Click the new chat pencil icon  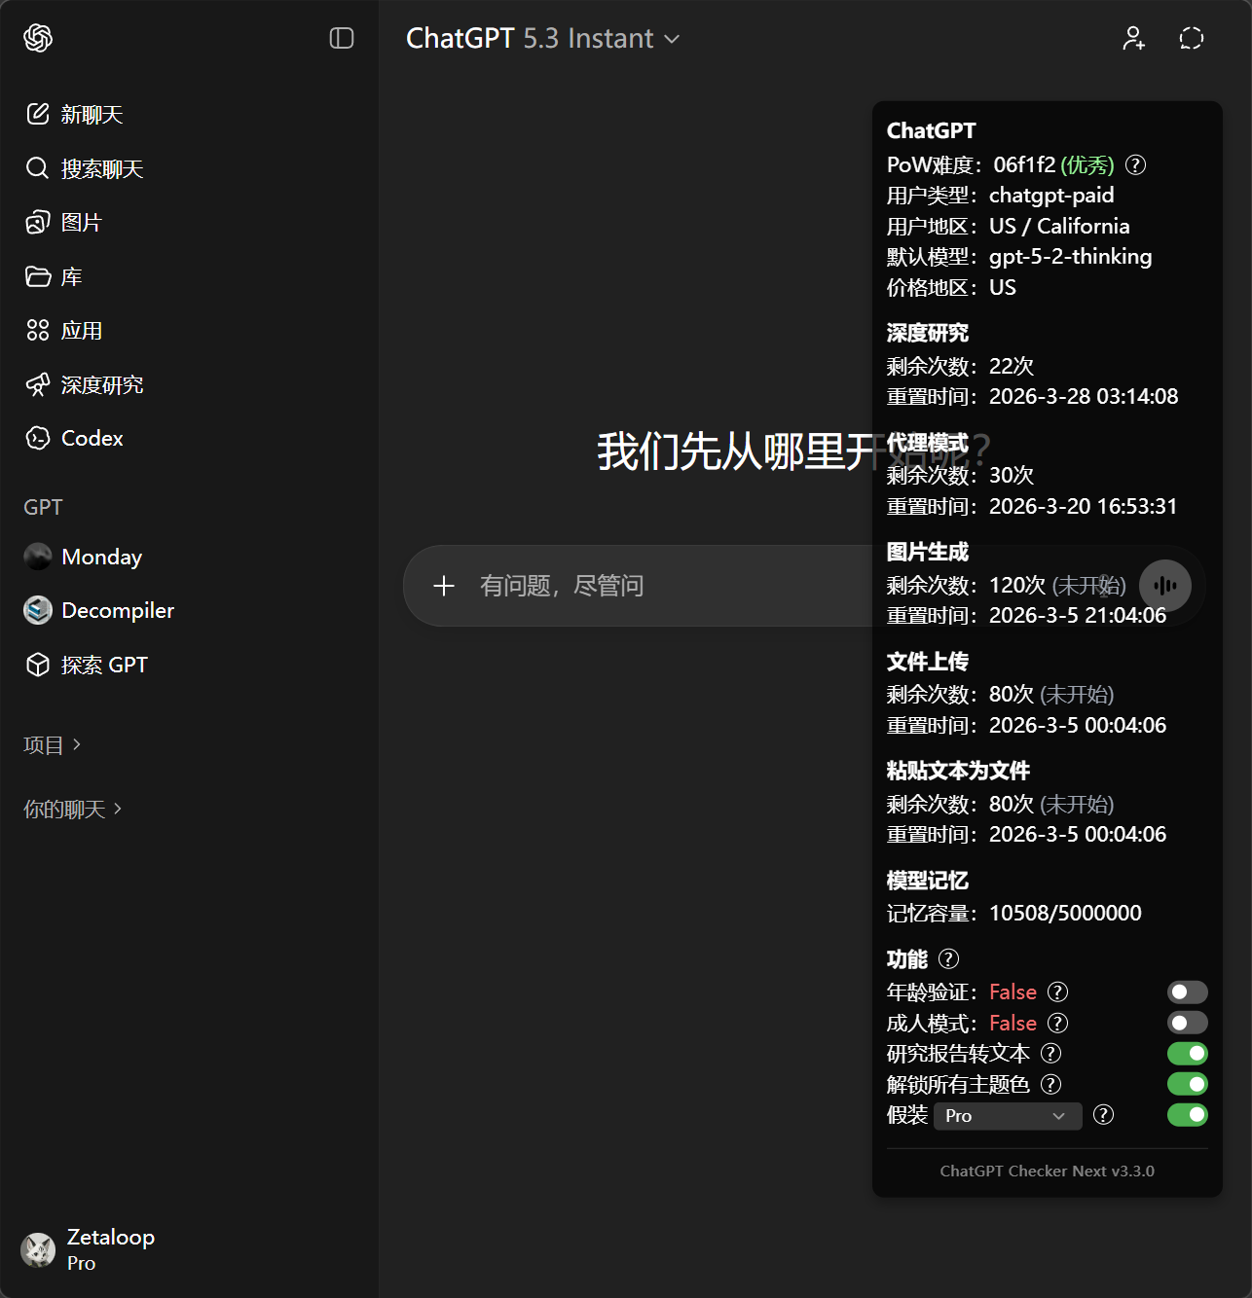point(37,114)
